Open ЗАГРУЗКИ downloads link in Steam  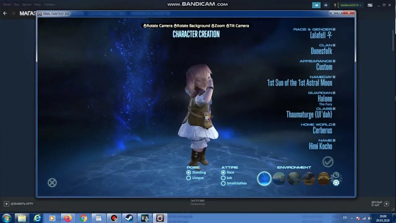coord(197,200)
